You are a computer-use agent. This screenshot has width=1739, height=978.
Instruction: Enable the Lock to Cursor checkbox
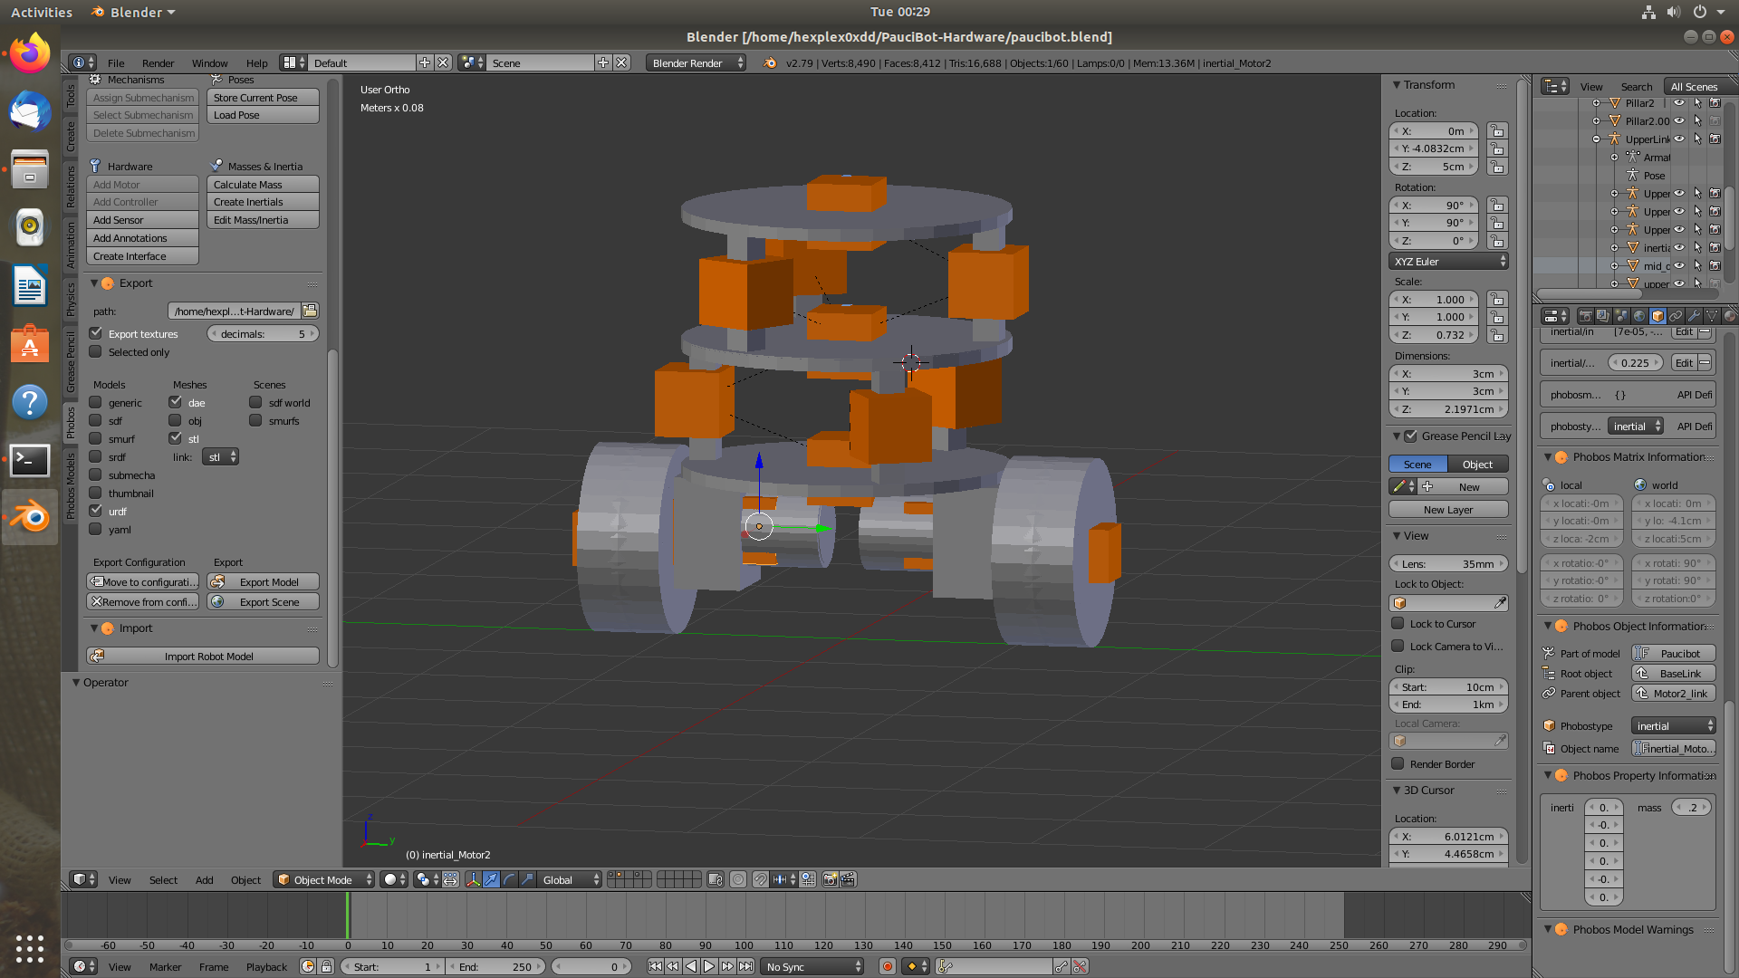click(1398, 623)
